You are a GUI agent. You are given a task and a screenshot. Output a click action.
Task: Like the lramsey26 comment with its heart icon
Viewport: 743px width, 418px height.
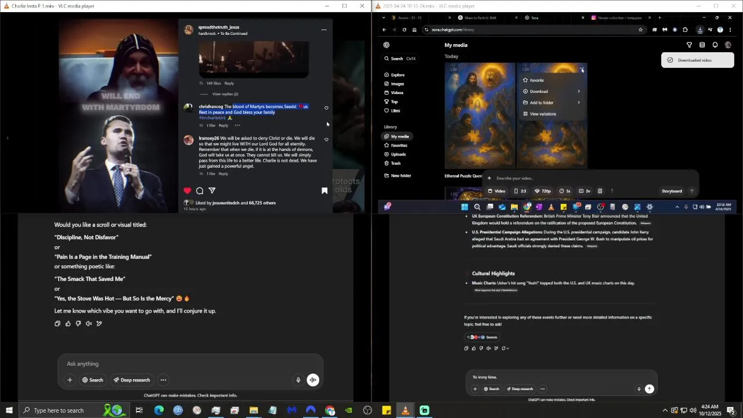326,140
